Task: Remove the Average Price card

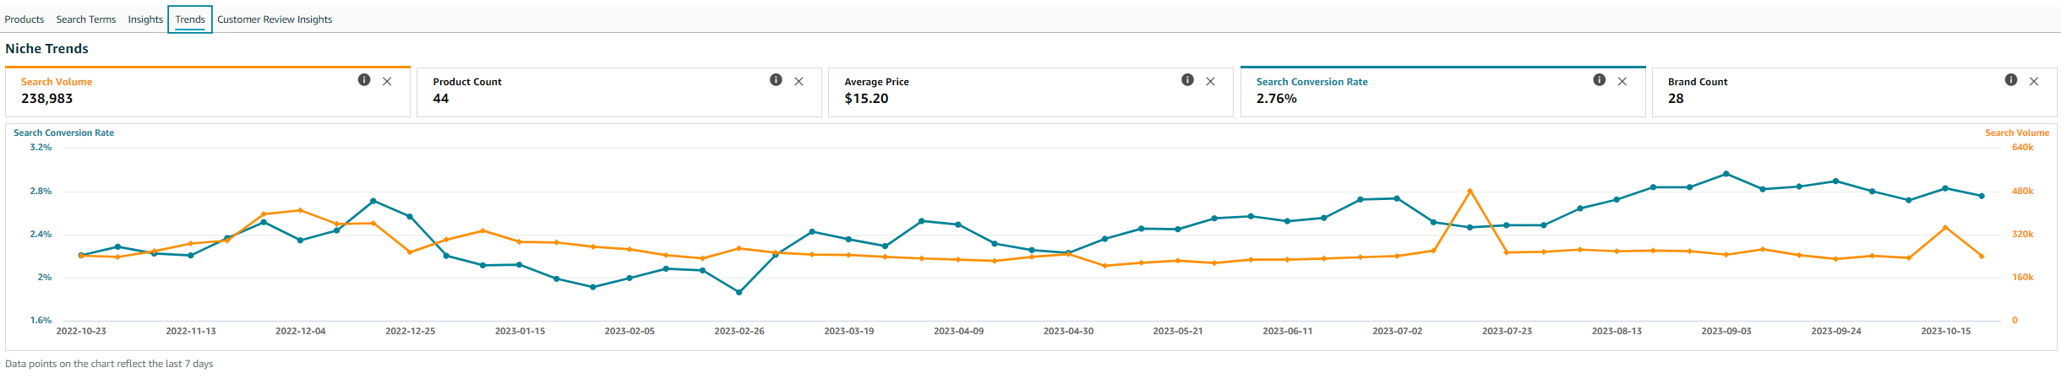Action: point(1210,81)
